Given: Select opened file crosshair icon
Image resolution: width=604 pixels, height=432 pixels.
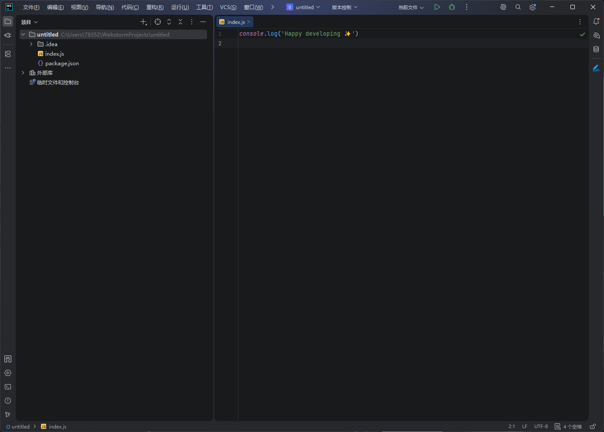Looking at the screenshot, I should coord(158,22).
